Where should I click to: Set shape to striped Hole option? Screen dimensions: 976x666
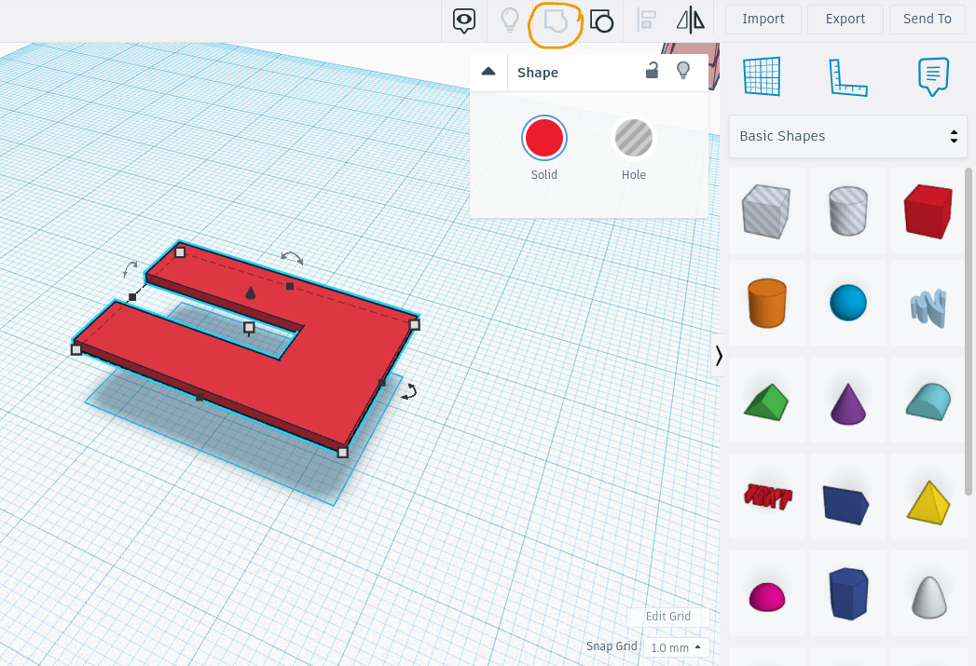pyautogui.click(x=634, y=138)
